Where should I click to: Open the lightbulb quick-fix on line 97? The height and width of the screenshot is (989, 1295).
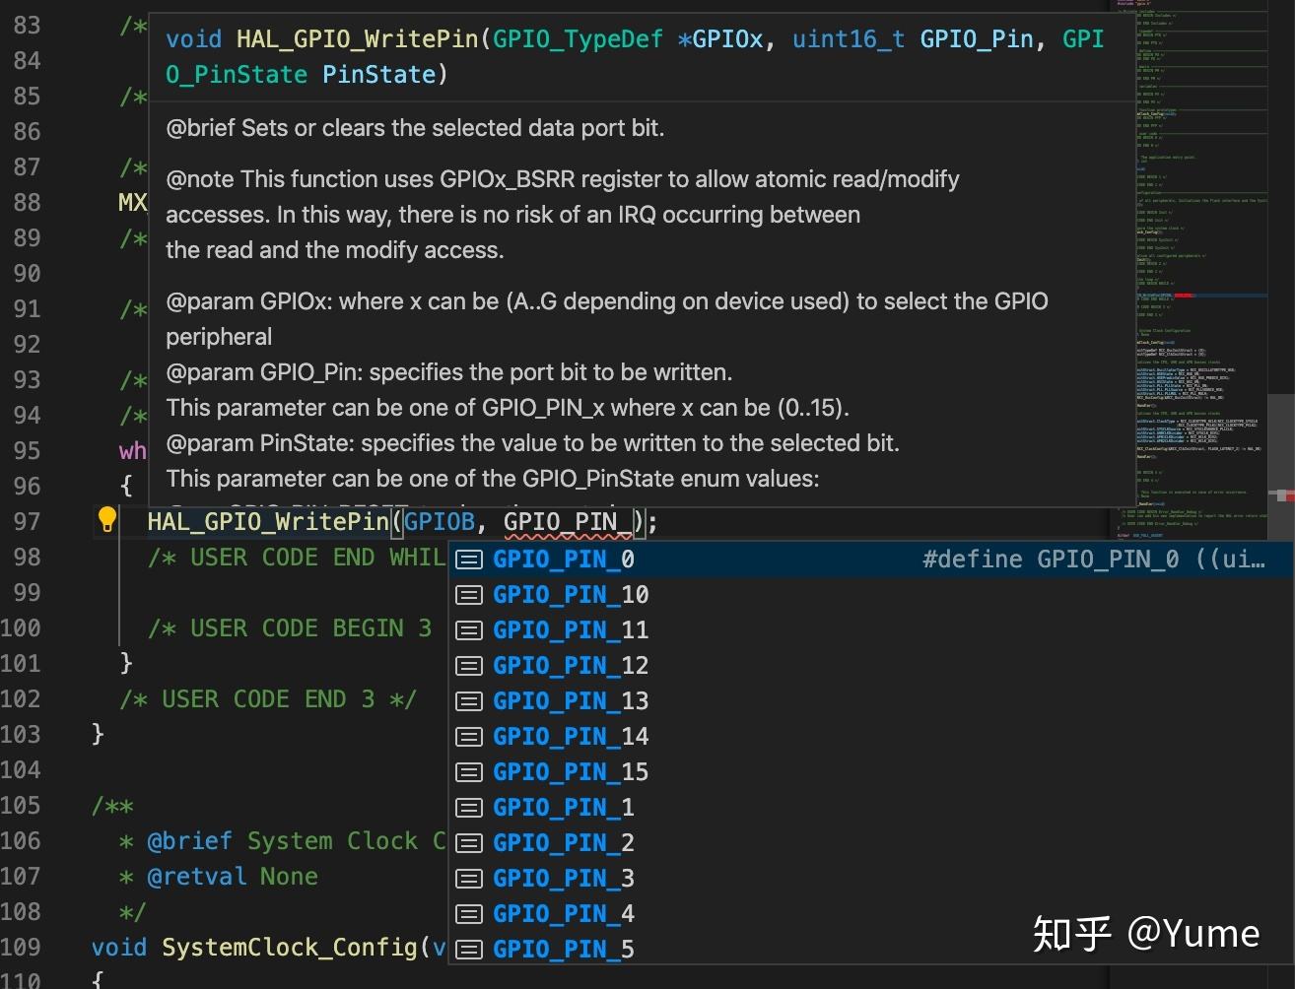tap(106, 519)
